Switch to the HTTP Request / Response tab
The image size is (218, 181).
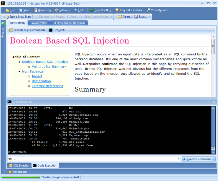69,23
